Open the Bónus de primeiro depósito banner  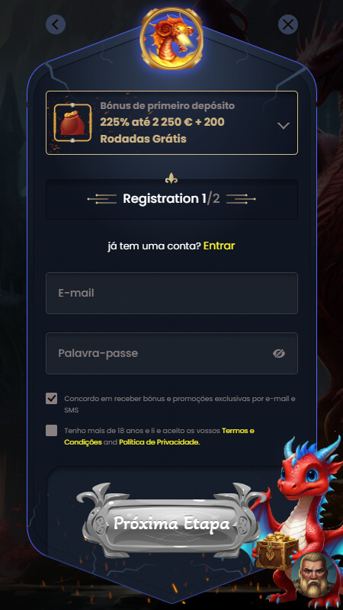click(x=172, y=123)
